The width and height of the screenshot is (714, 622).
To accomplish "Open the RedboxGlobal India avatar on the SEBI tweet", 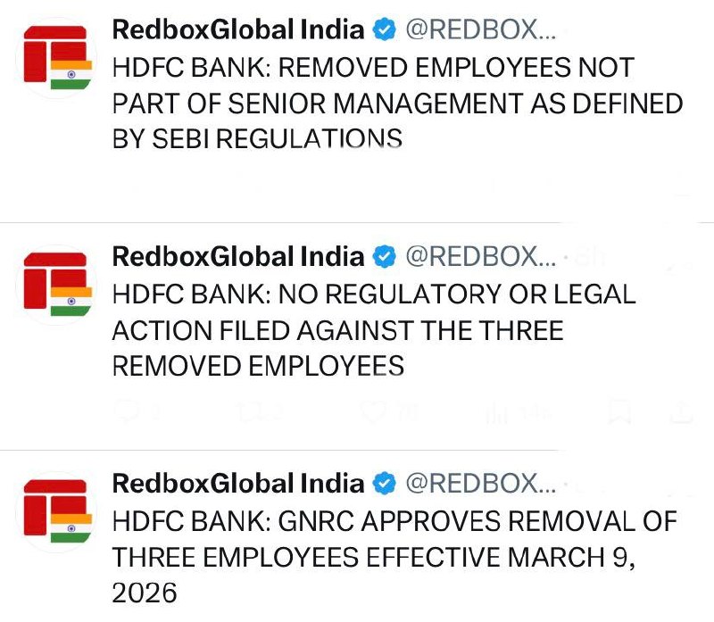I will click(56, 58).
